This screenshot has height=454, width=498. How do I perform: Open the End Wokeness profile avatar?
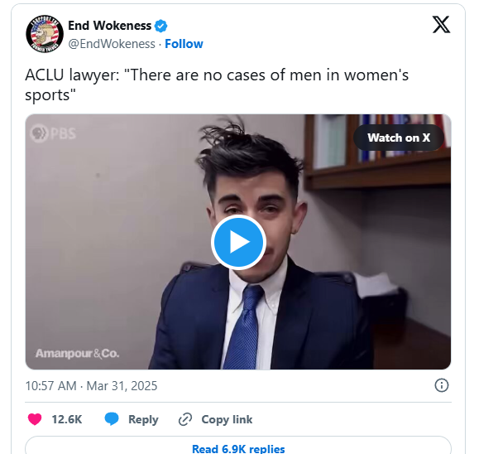[x=45, y=34]
